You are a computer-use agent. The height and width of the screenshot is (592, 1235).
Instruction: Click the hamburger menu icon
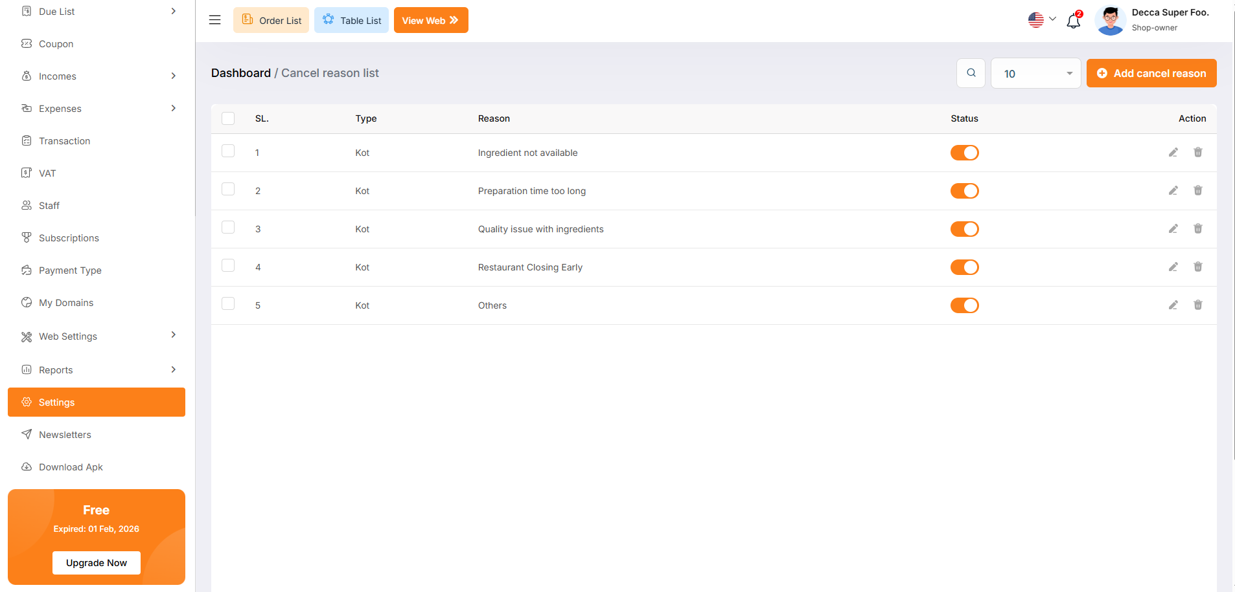[x=214, y=20]
